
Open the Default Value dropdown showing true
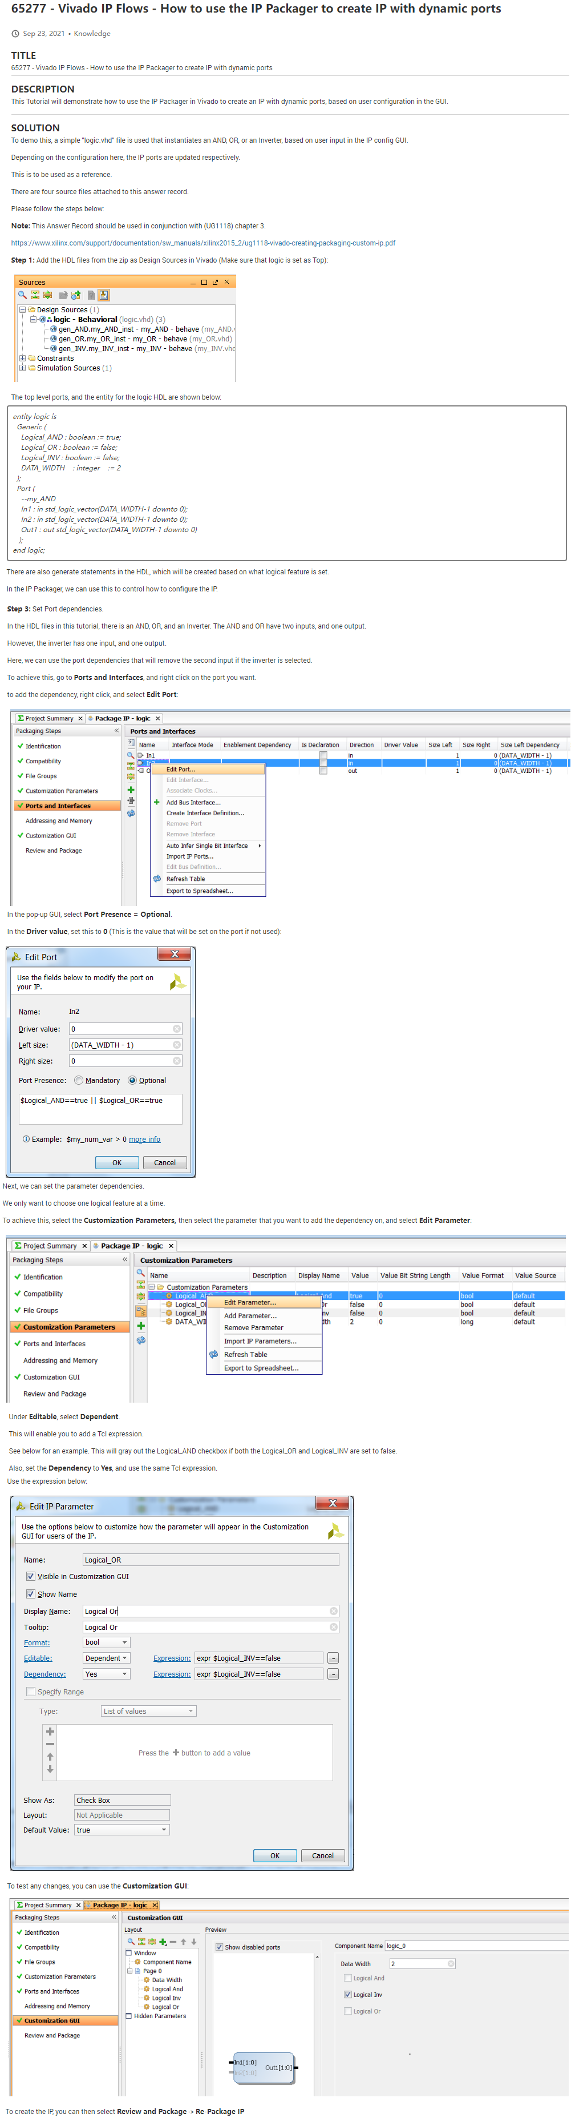122,1830
